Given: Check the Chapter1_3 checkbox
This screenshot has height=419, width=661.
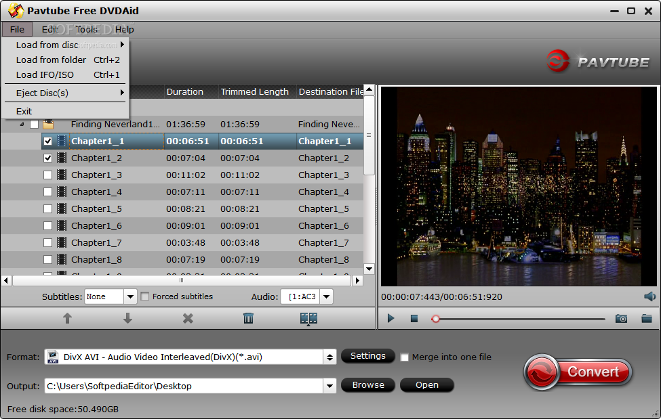Looking at the screenshot, I should [48, 175].
